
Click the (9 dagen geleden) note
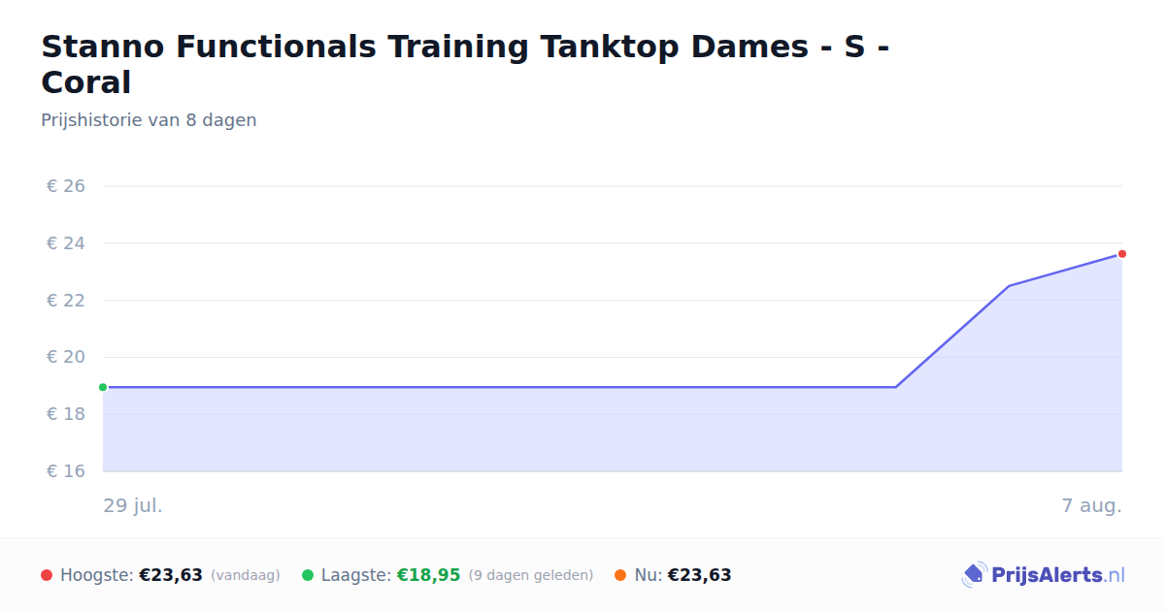531,575
